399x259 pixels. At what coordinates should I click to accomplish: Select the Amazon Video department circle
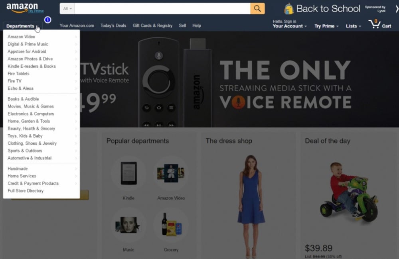171,173
